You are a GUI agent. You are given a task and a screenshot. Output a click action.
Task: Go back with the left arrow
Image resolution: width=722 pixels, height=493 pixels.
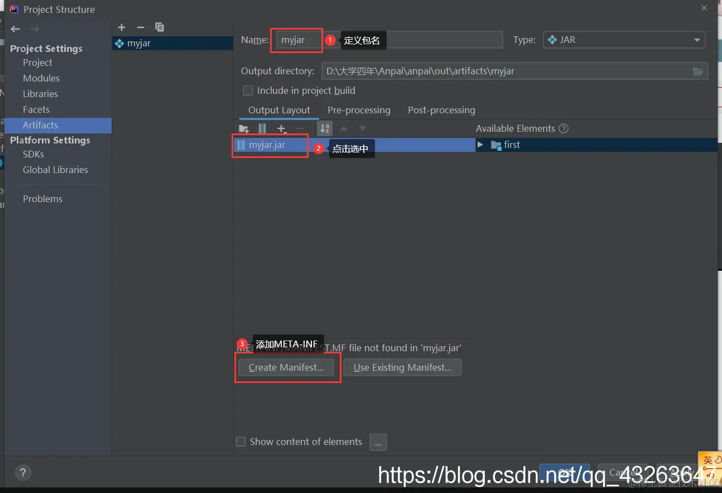coord(15,29)
